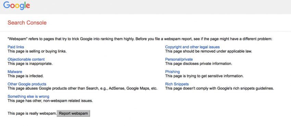291x126 pixels.
Task: Select Something else is wrong link
Action: (28, 97)
